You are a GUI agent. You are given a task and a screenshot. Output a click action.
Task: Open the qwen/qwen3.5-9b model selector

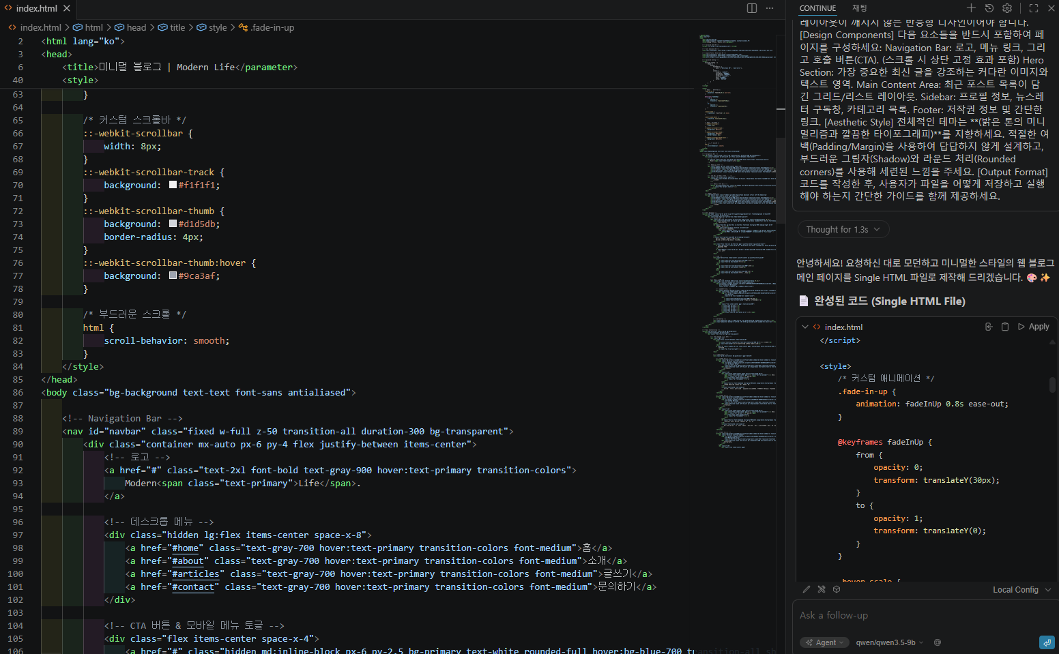pyautogui.click(x=889, y=642)
